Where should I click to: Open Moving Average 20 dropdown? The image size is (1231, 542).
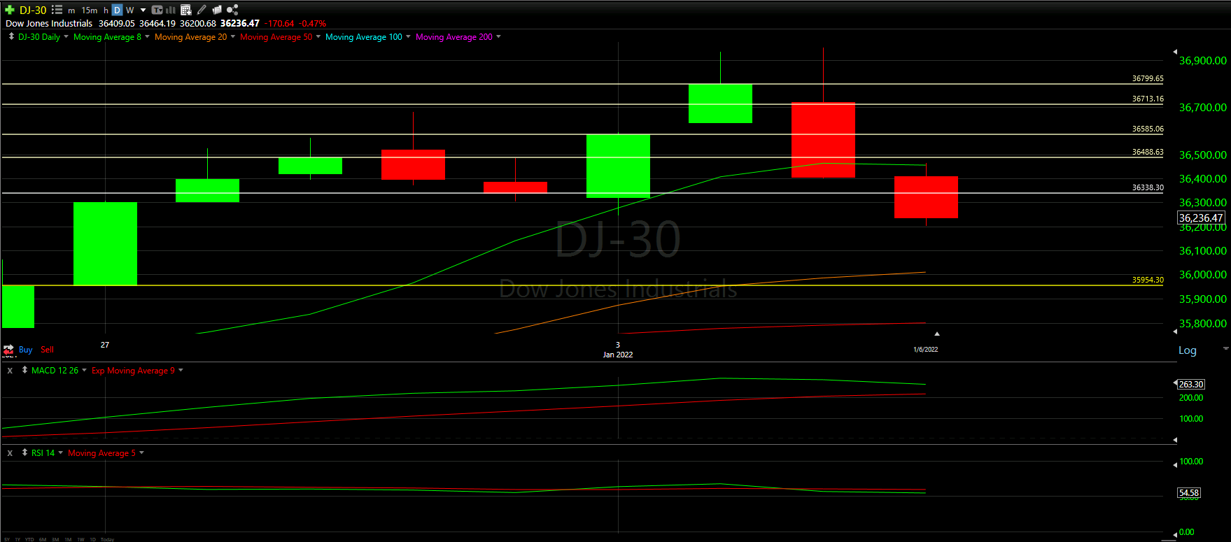coord(233,36)
